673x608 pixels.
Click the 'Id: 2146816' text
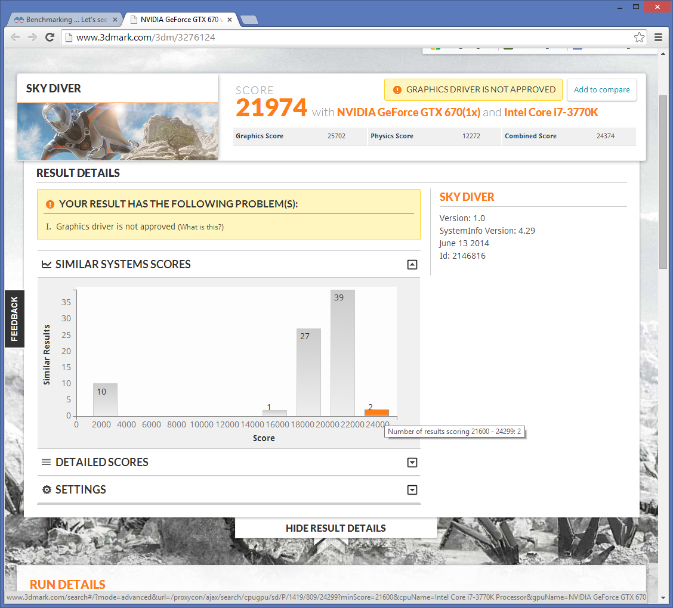coord(462,256)
